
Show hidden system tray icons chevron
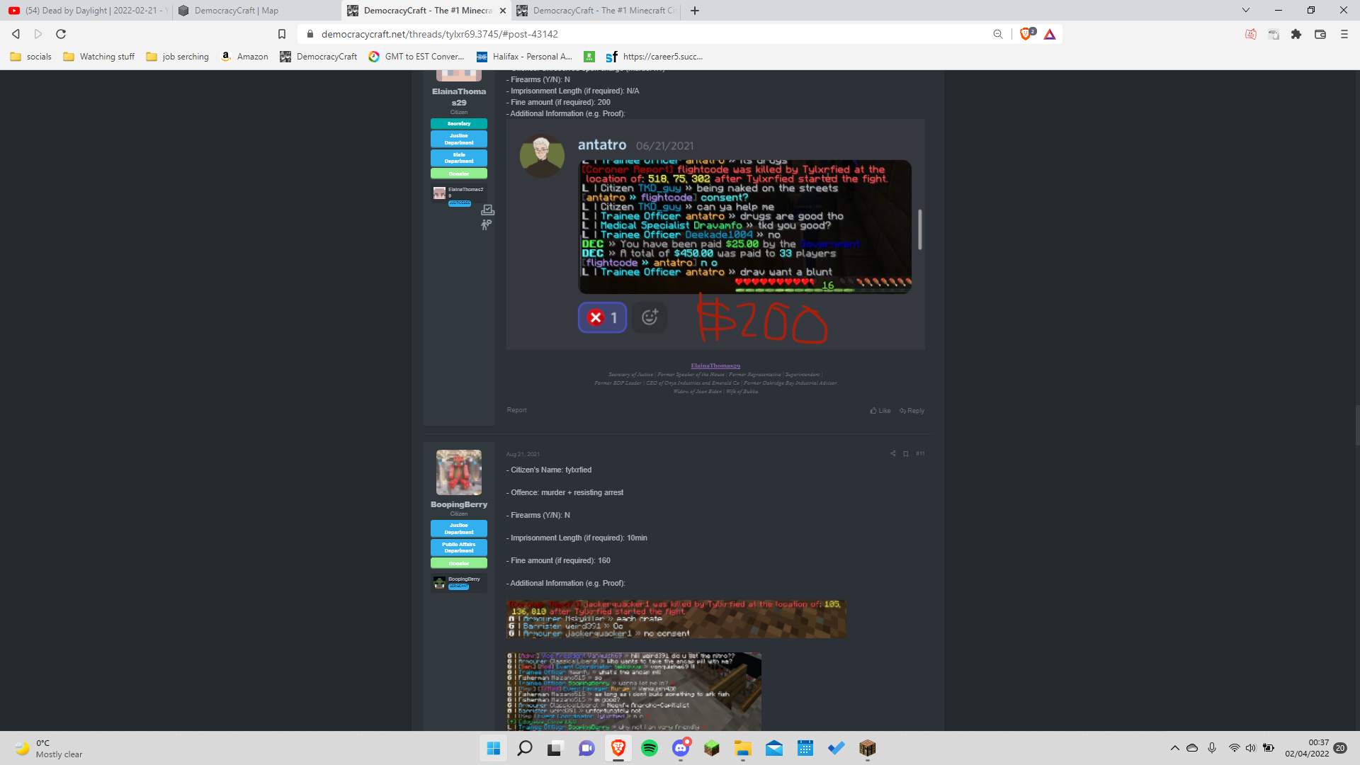coord(1175,748)
